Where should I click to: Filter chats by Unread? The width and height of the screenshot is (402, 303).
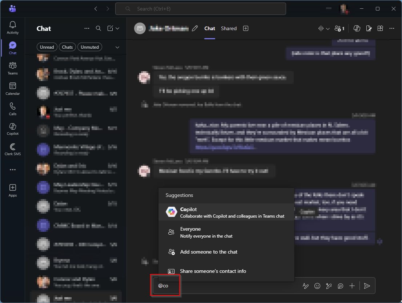click(x=47, y=47)
